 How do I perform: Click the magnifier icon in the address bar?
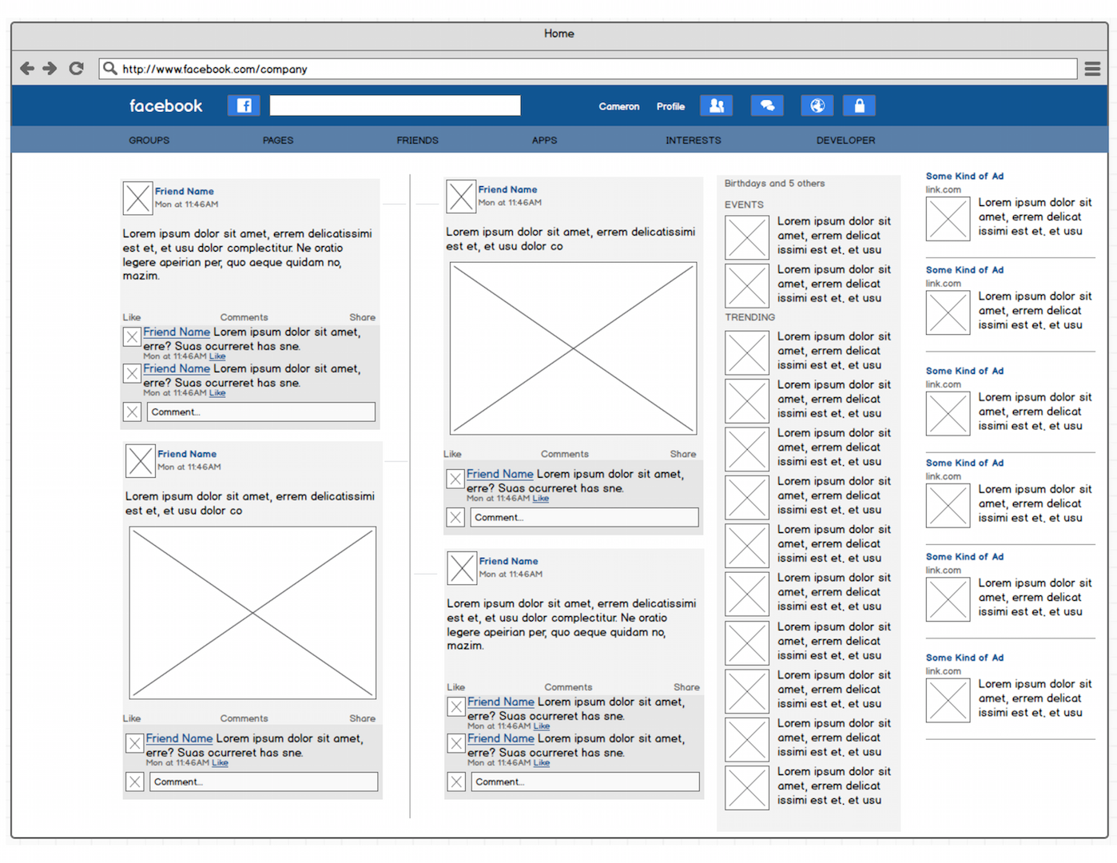pyautogui.click(x=110, y=69)
